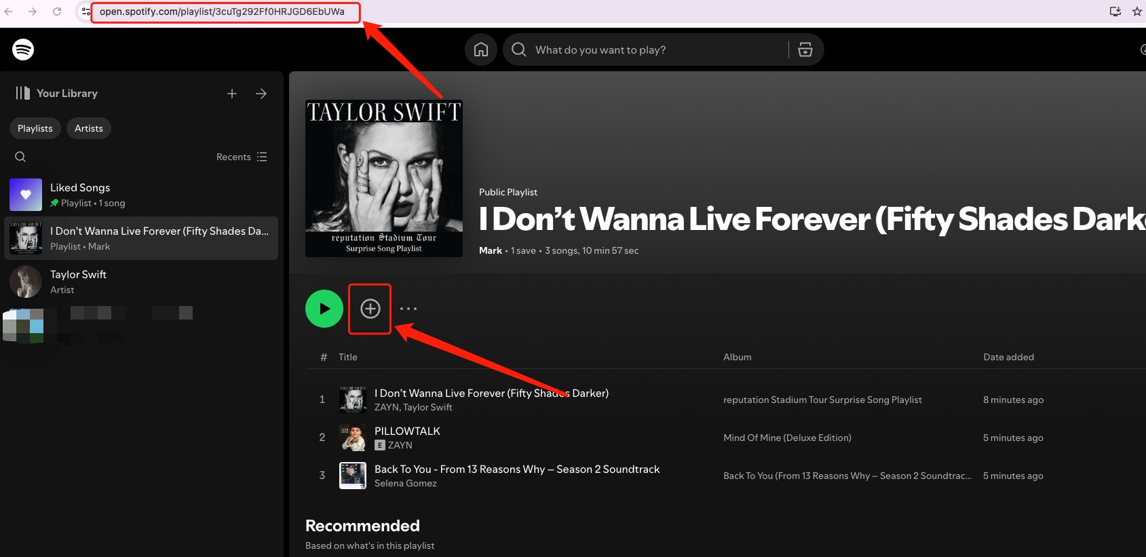The height and width of the screenshot is (557, 1146).
Task: Expand Your Library with the arrow icon
Action: pos(261,94)
